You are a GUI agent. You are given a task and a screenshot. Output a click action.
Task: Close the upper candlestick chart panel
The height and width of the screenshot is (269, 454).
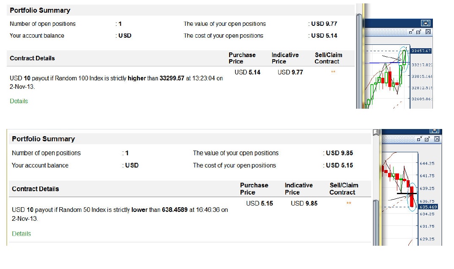coord(428,32)
